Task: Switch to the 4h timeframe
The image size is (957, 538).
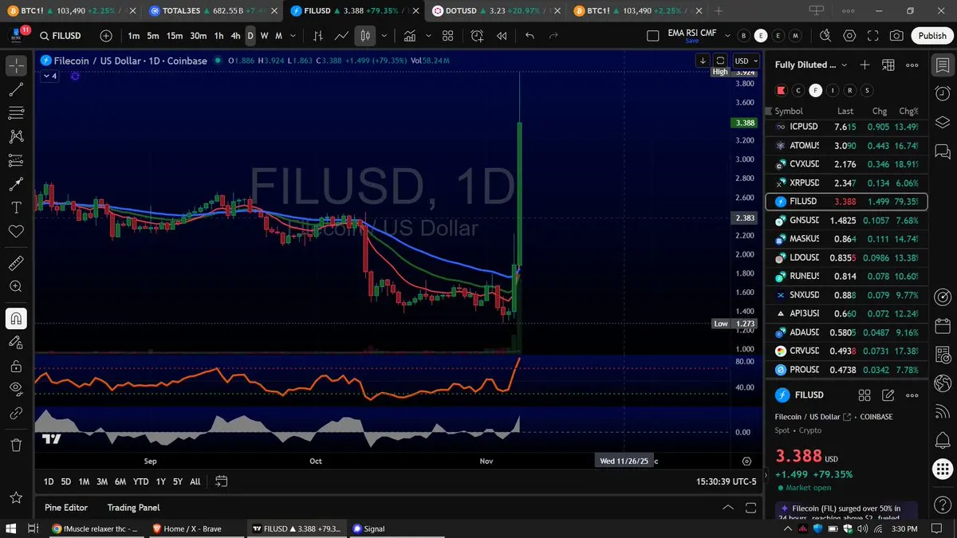Action: coord(235,36)
